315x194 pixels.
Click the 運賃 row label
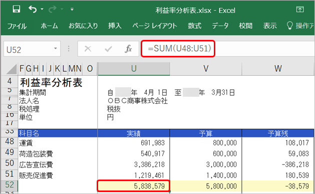coord(26,143)
